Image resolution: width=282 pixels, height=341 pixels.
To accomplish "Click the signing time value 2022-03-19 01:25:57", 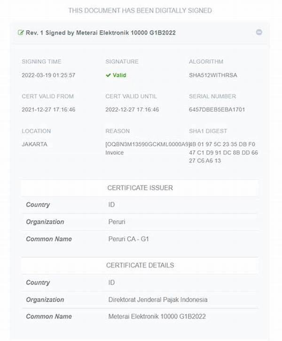I will [48, 75].
